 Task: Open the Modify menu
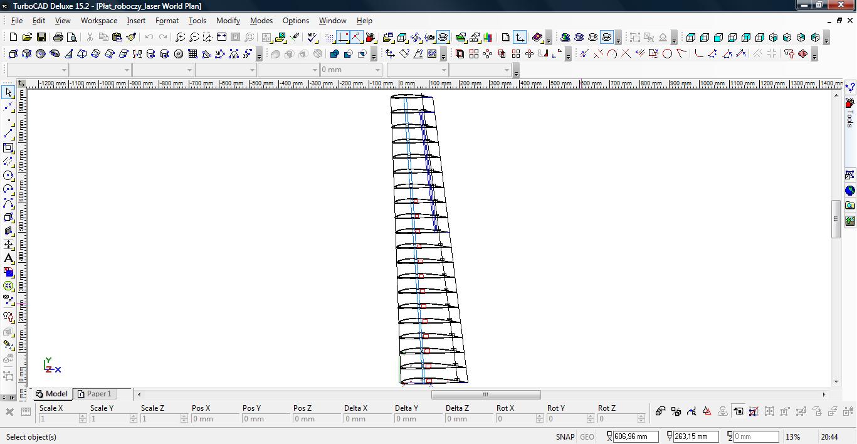coord(228,21)
